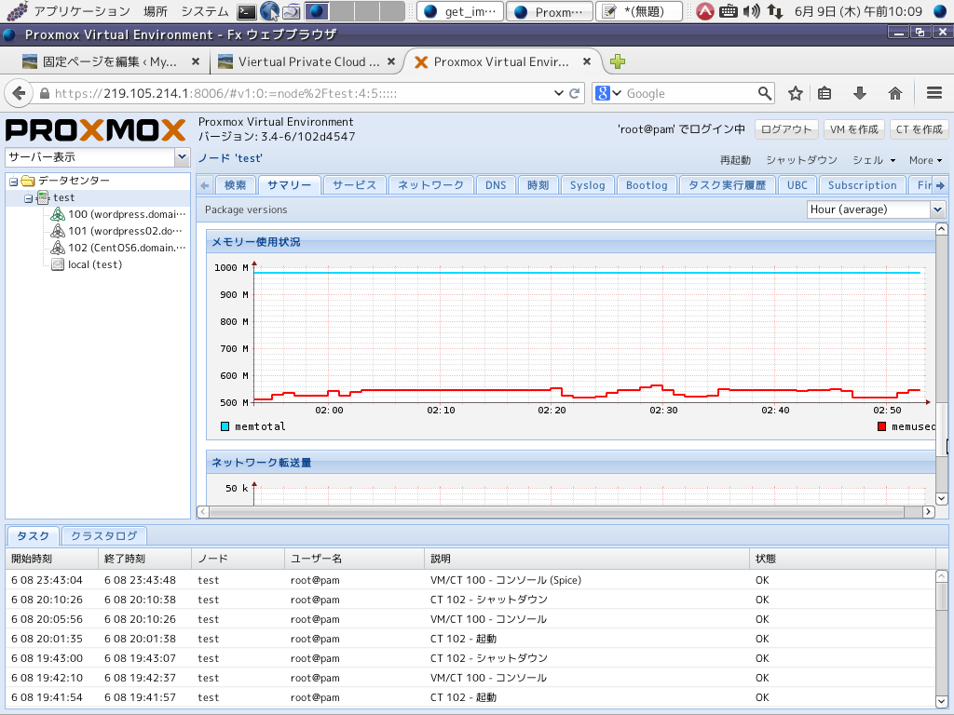
Task: Open the Hour (average) timeframe dropdown
Action: (937, 209)
